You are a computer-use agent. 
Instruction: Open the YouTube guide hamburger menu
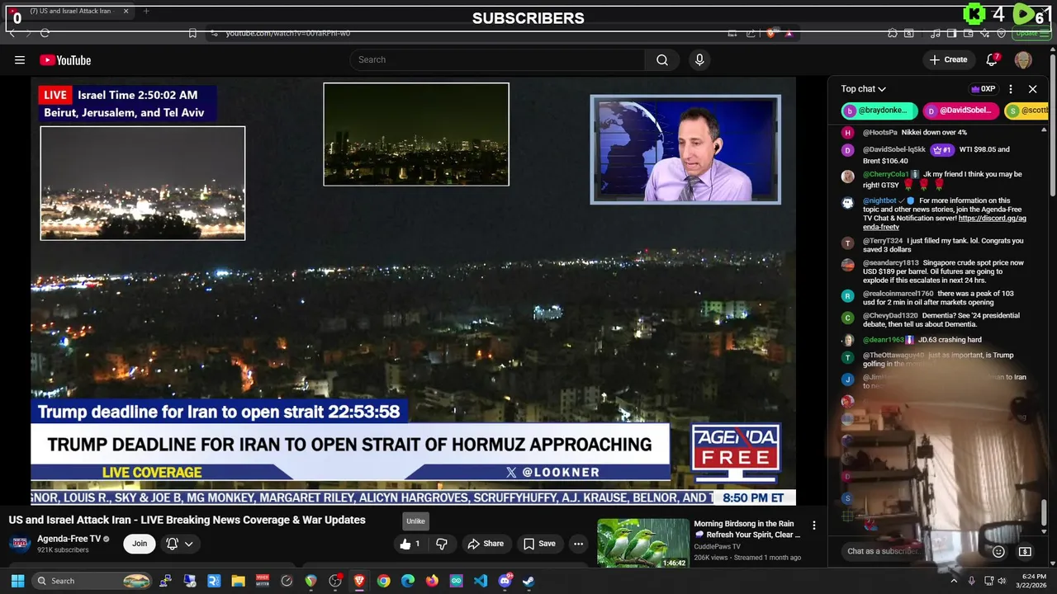(x=20, y=59)
